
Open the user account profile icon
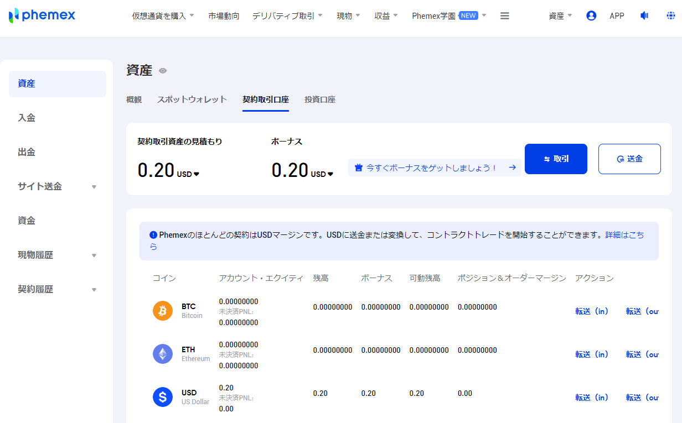click(x=591, y=16)
